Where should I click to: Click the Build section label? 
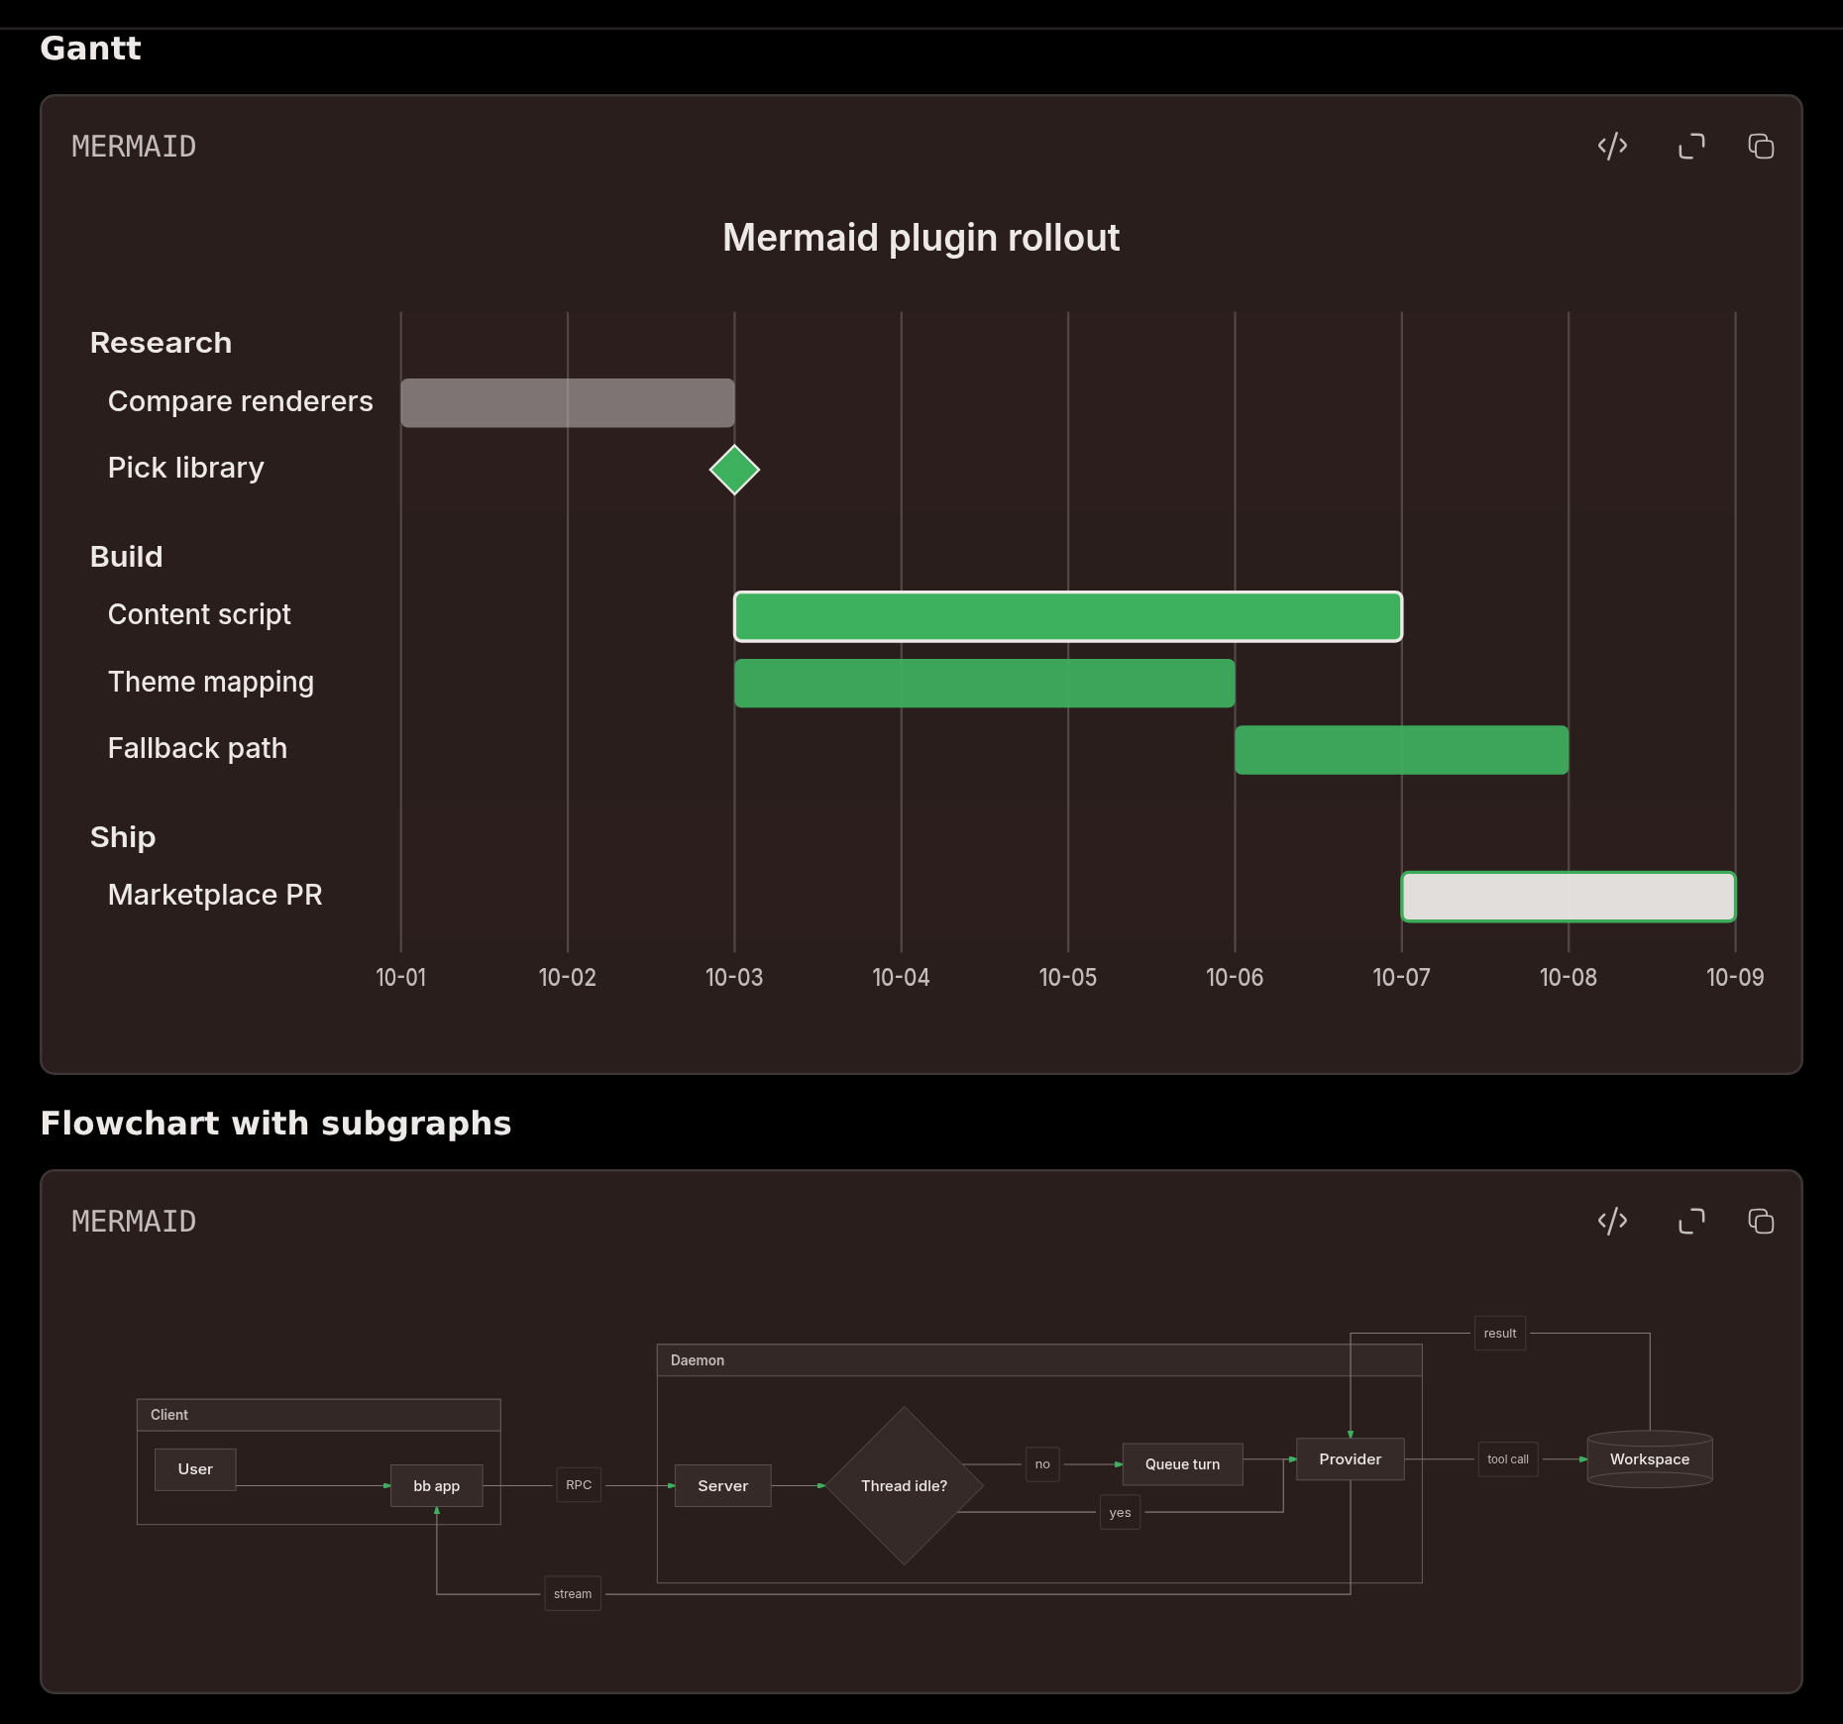click(126, 557)
